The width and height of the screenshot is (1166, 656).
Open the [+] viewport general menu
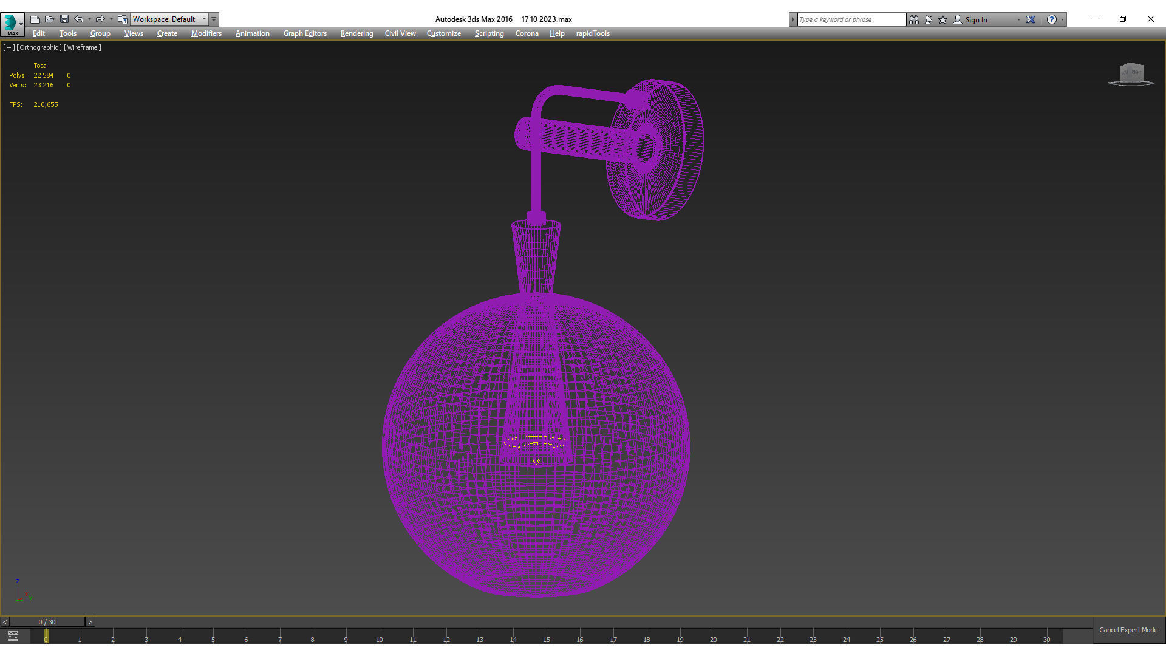click(9, 47)
